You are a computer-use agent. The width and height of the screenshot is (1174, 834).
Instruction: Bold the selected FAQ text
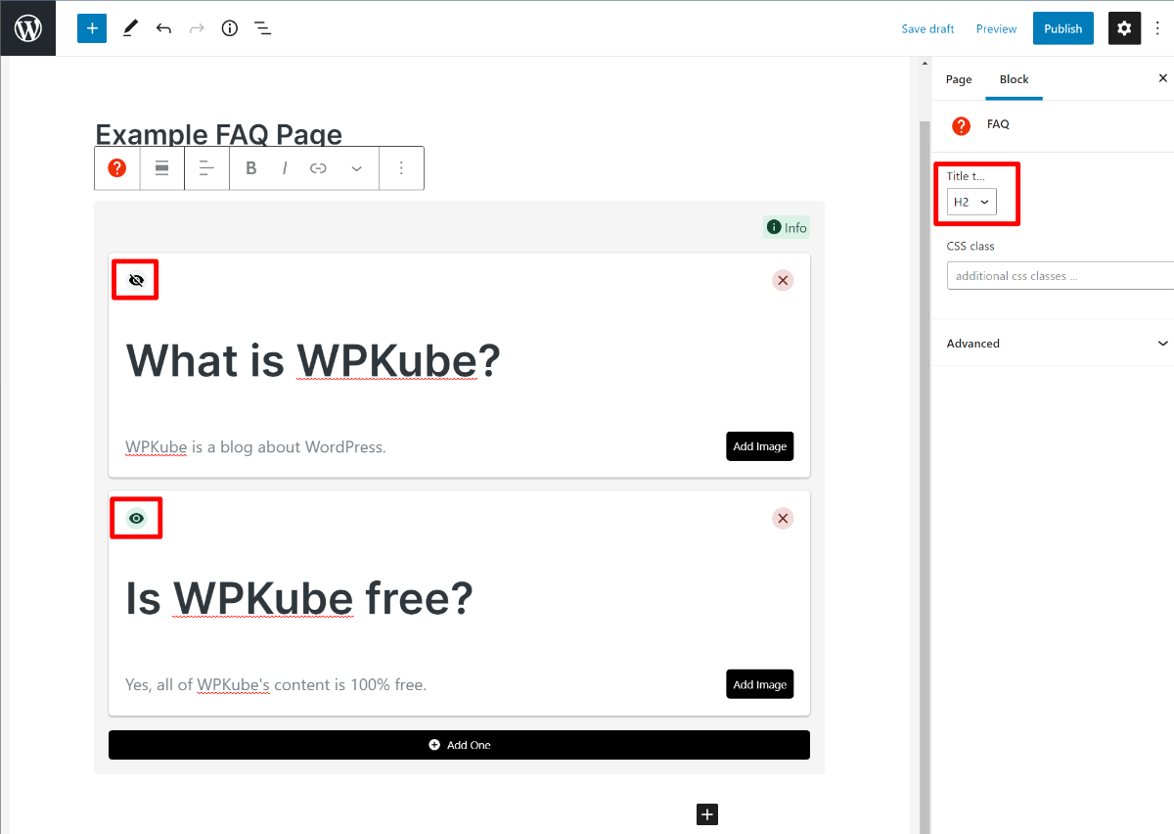250,167
